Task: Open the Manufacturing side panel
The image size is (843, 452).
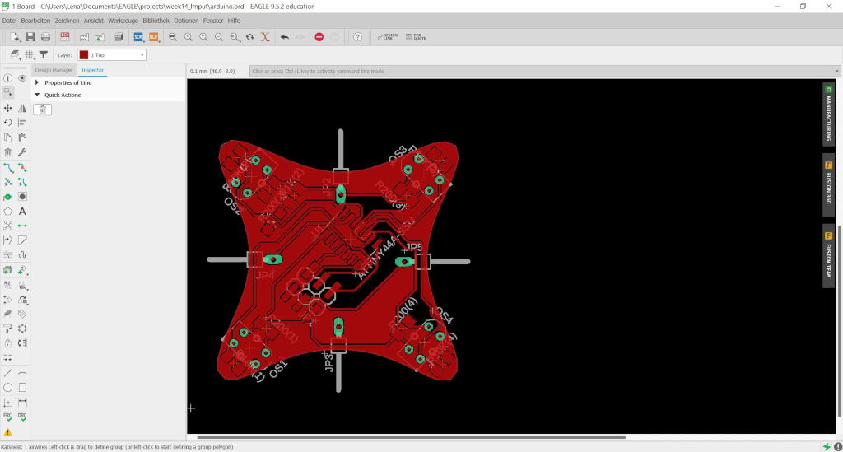Action: coord(828,114)
